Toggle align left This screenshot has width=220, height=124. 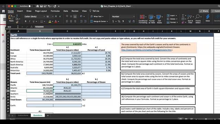tap(67, 21)
